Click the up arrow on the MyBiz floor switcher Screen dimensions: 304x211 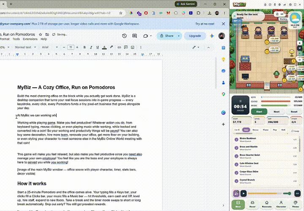click(x=300, y=43)
